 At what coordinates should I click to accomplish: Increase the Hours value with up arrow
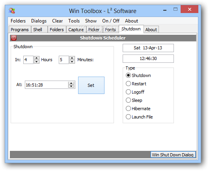[x=37, y=58]
